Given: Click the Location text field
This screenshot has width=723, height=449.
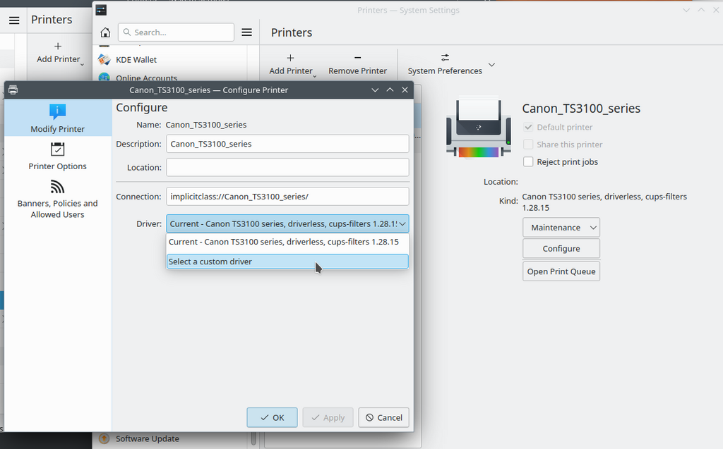Looking at the screenshot, I should 287,168.
